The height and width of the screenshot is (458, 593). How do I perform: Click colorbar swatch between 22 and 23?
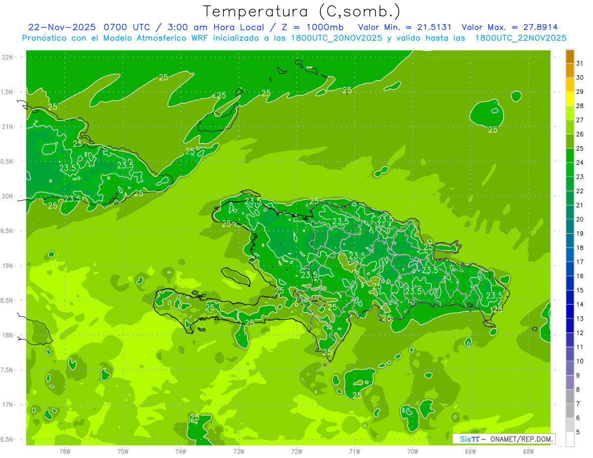pos(570,184)
